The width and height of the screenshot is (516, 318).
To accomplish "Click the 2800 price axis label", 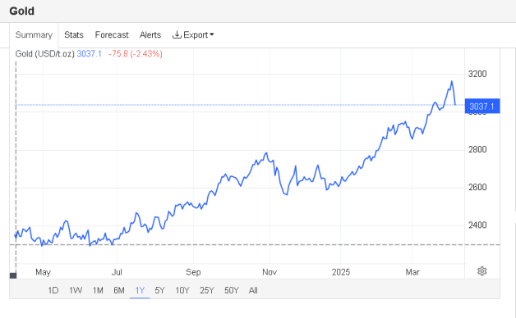I will coord(477,149).
